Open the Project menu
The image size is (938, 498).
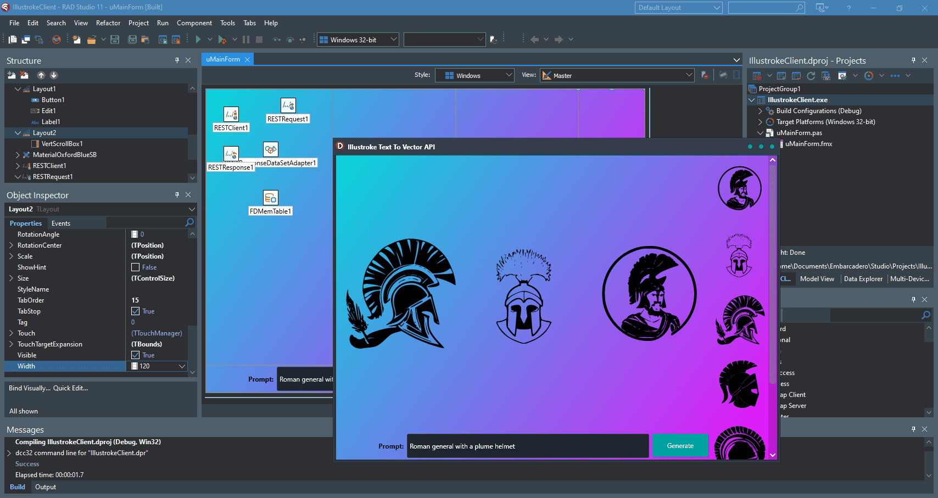click(x=138, y=23)
